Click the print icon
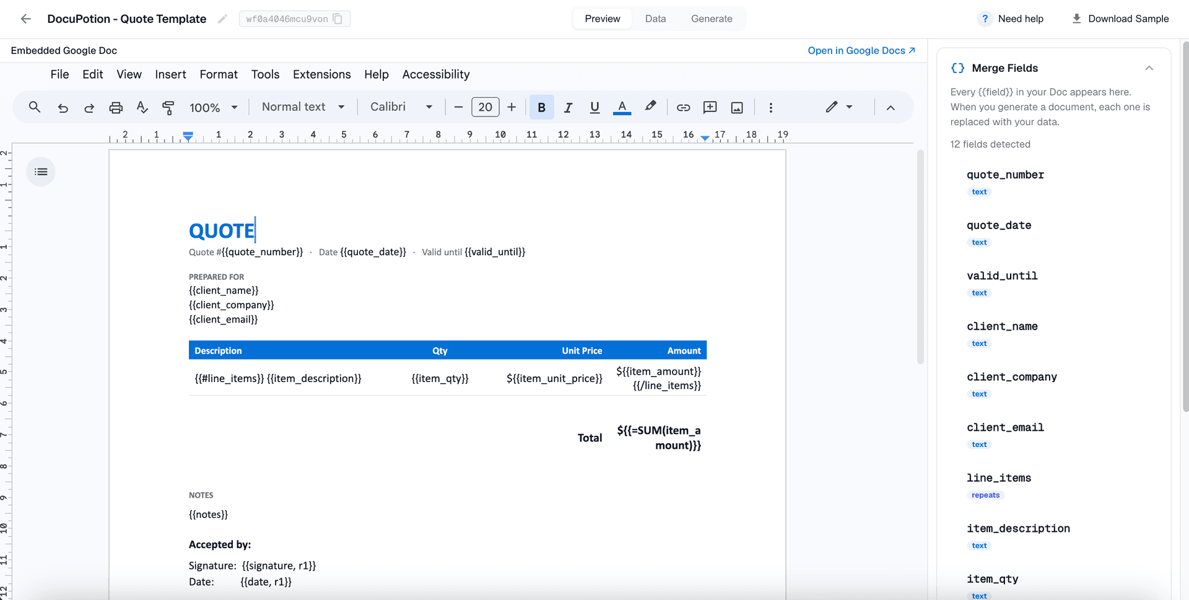Image resolution: width=1189 pixels, height=600 pixels. tap(116, 108)
